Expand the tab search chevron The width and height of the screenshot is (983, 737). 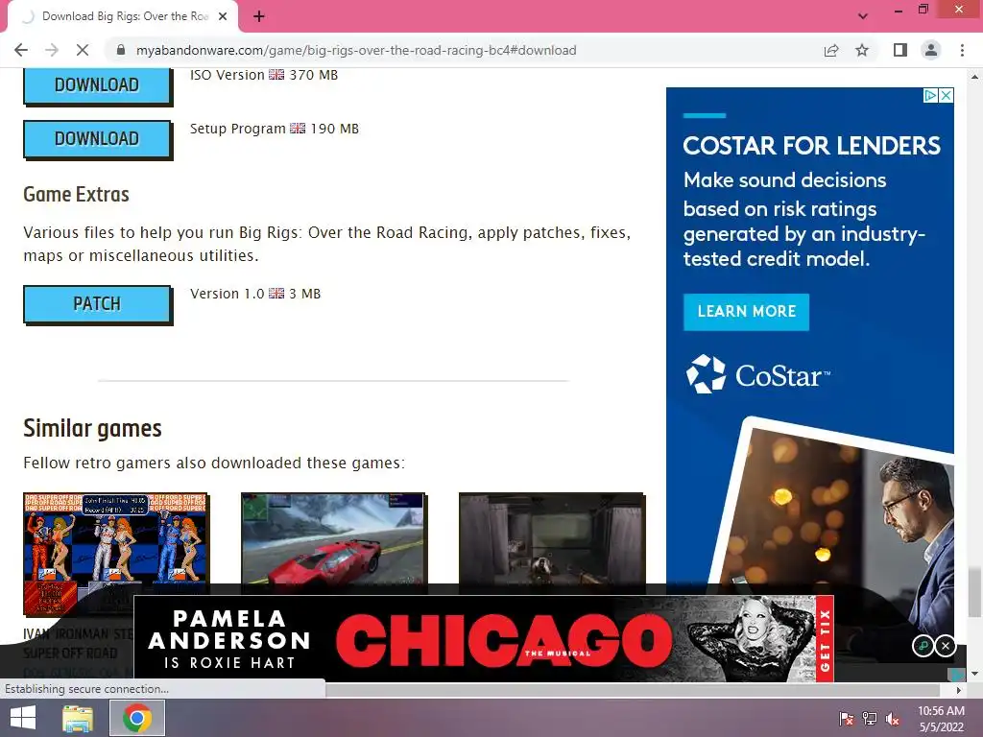pos(863,16)
